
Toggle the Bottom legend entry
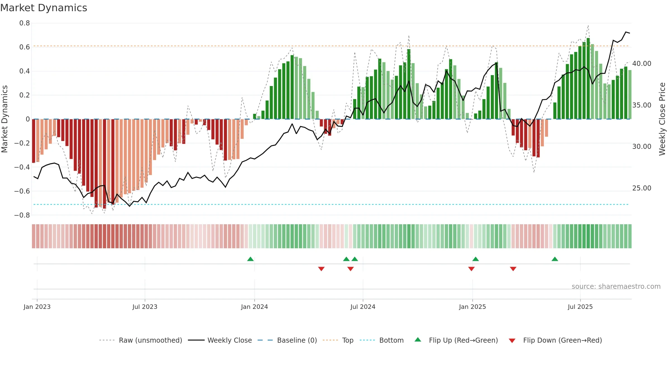coord(382,340)
